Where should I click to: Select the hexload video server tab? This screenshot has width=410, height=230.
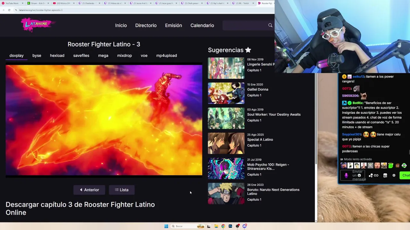[x=57, y=56]
